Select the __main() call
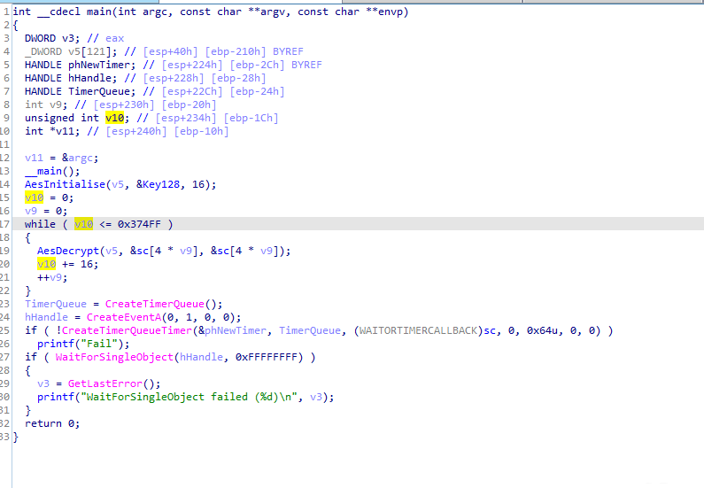 coord(52,171)
